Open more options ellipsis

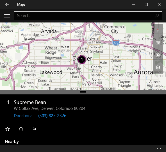coord(159,149)
